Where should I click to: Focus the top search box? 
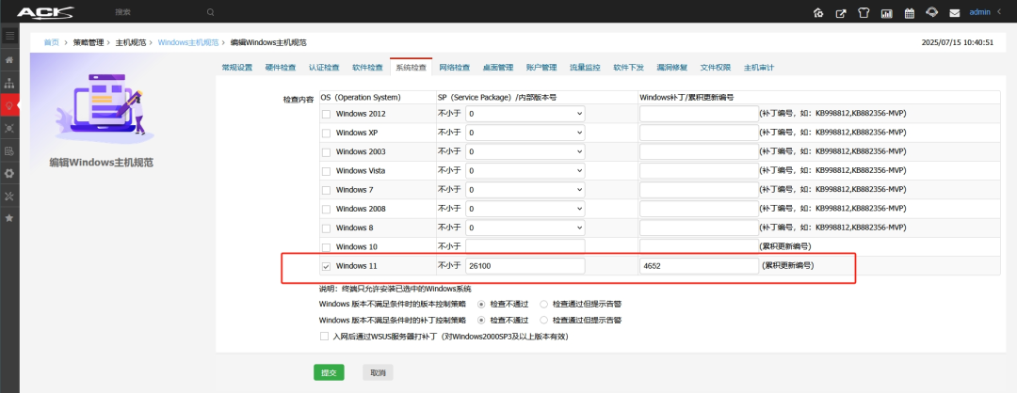(159, 12)
